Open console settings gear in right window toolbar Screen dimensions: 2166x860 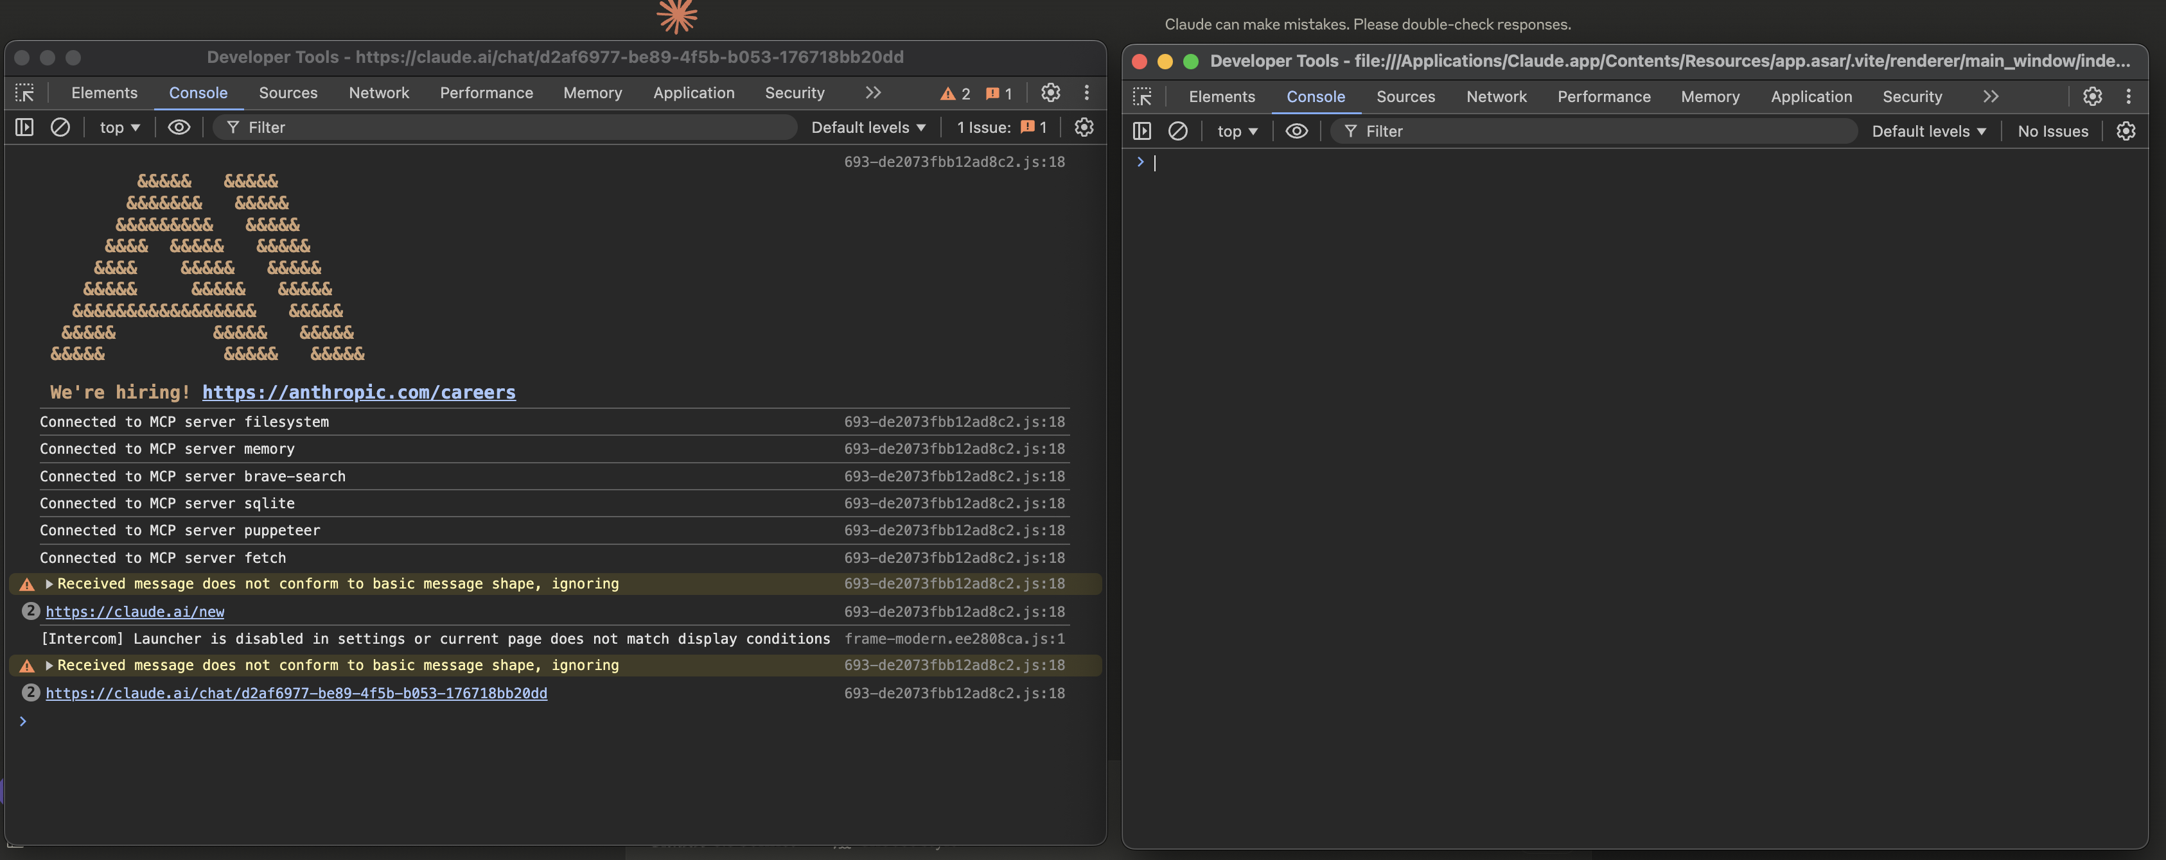pos(2126,131)
